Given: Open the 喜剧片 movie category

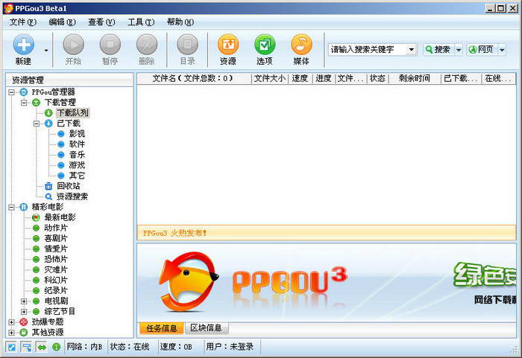Looking at the screenshot, I should 56,238.
